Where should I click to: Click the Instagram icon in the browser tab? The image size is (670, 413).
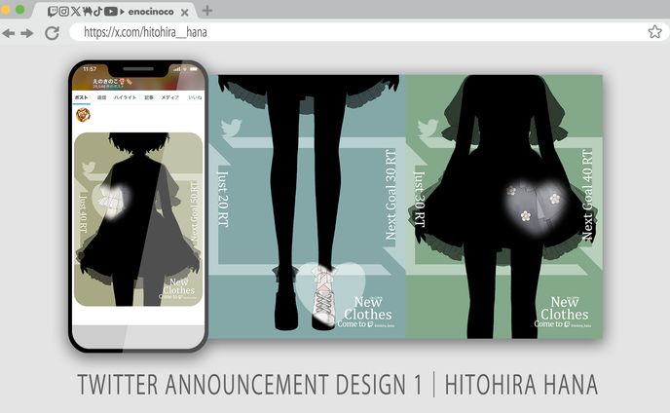coord(63,12)
